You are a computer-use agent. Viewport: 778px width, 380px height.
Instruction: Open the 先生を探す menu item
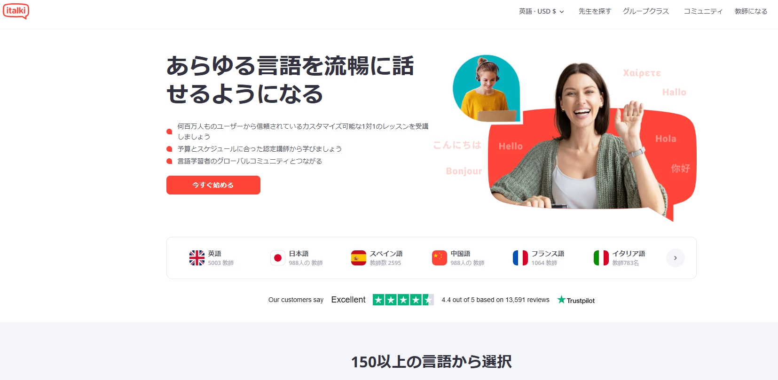(595, 11)
